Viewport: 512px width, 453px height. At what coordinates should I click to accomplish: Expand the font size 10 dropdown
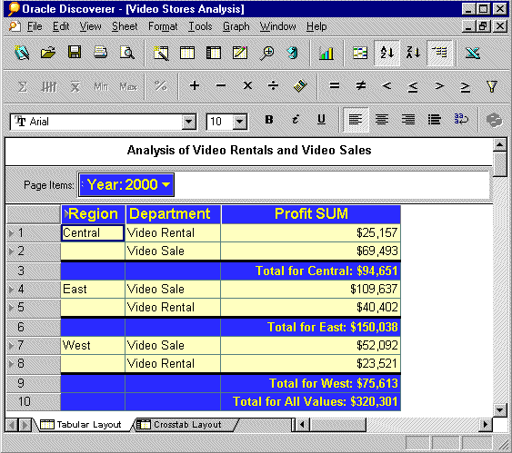[240, 122]
